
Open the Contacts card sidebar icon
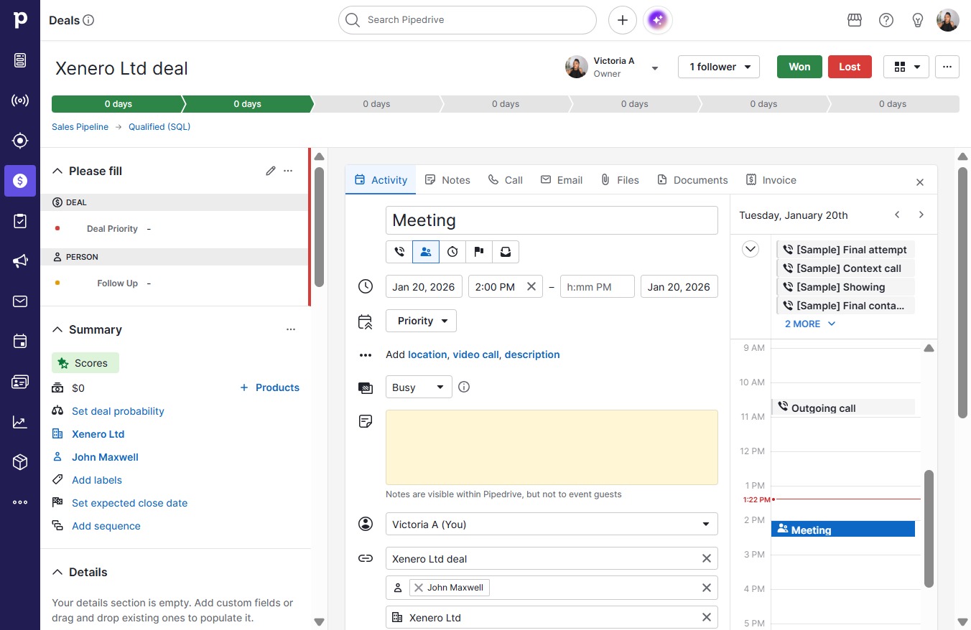pos(20,382)
